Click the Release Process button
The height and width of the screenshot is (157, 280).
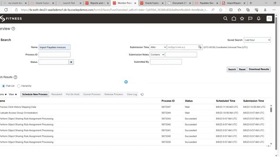click(x=114, y=94)
